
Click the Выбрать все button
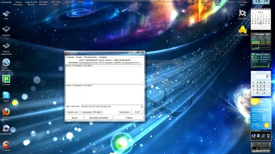(73, 112)
